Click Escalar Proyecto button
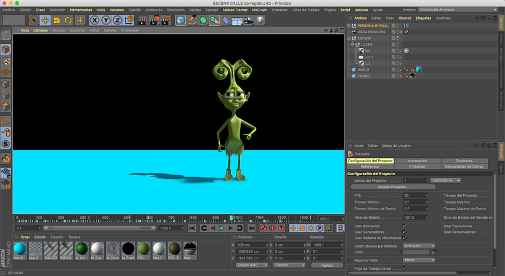The width and height of the screenshot is (505, 276). coord(393,187)
